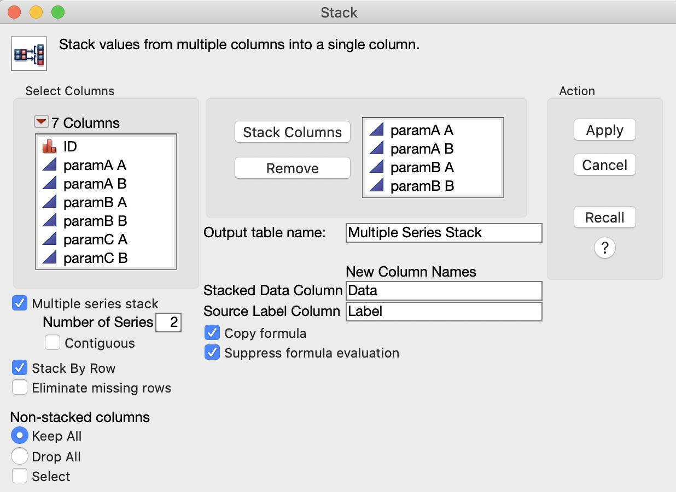The image size is (676, 492).
Task: Uncheck Multiple series stack checkbox
Action: click(x=20, y=303)
